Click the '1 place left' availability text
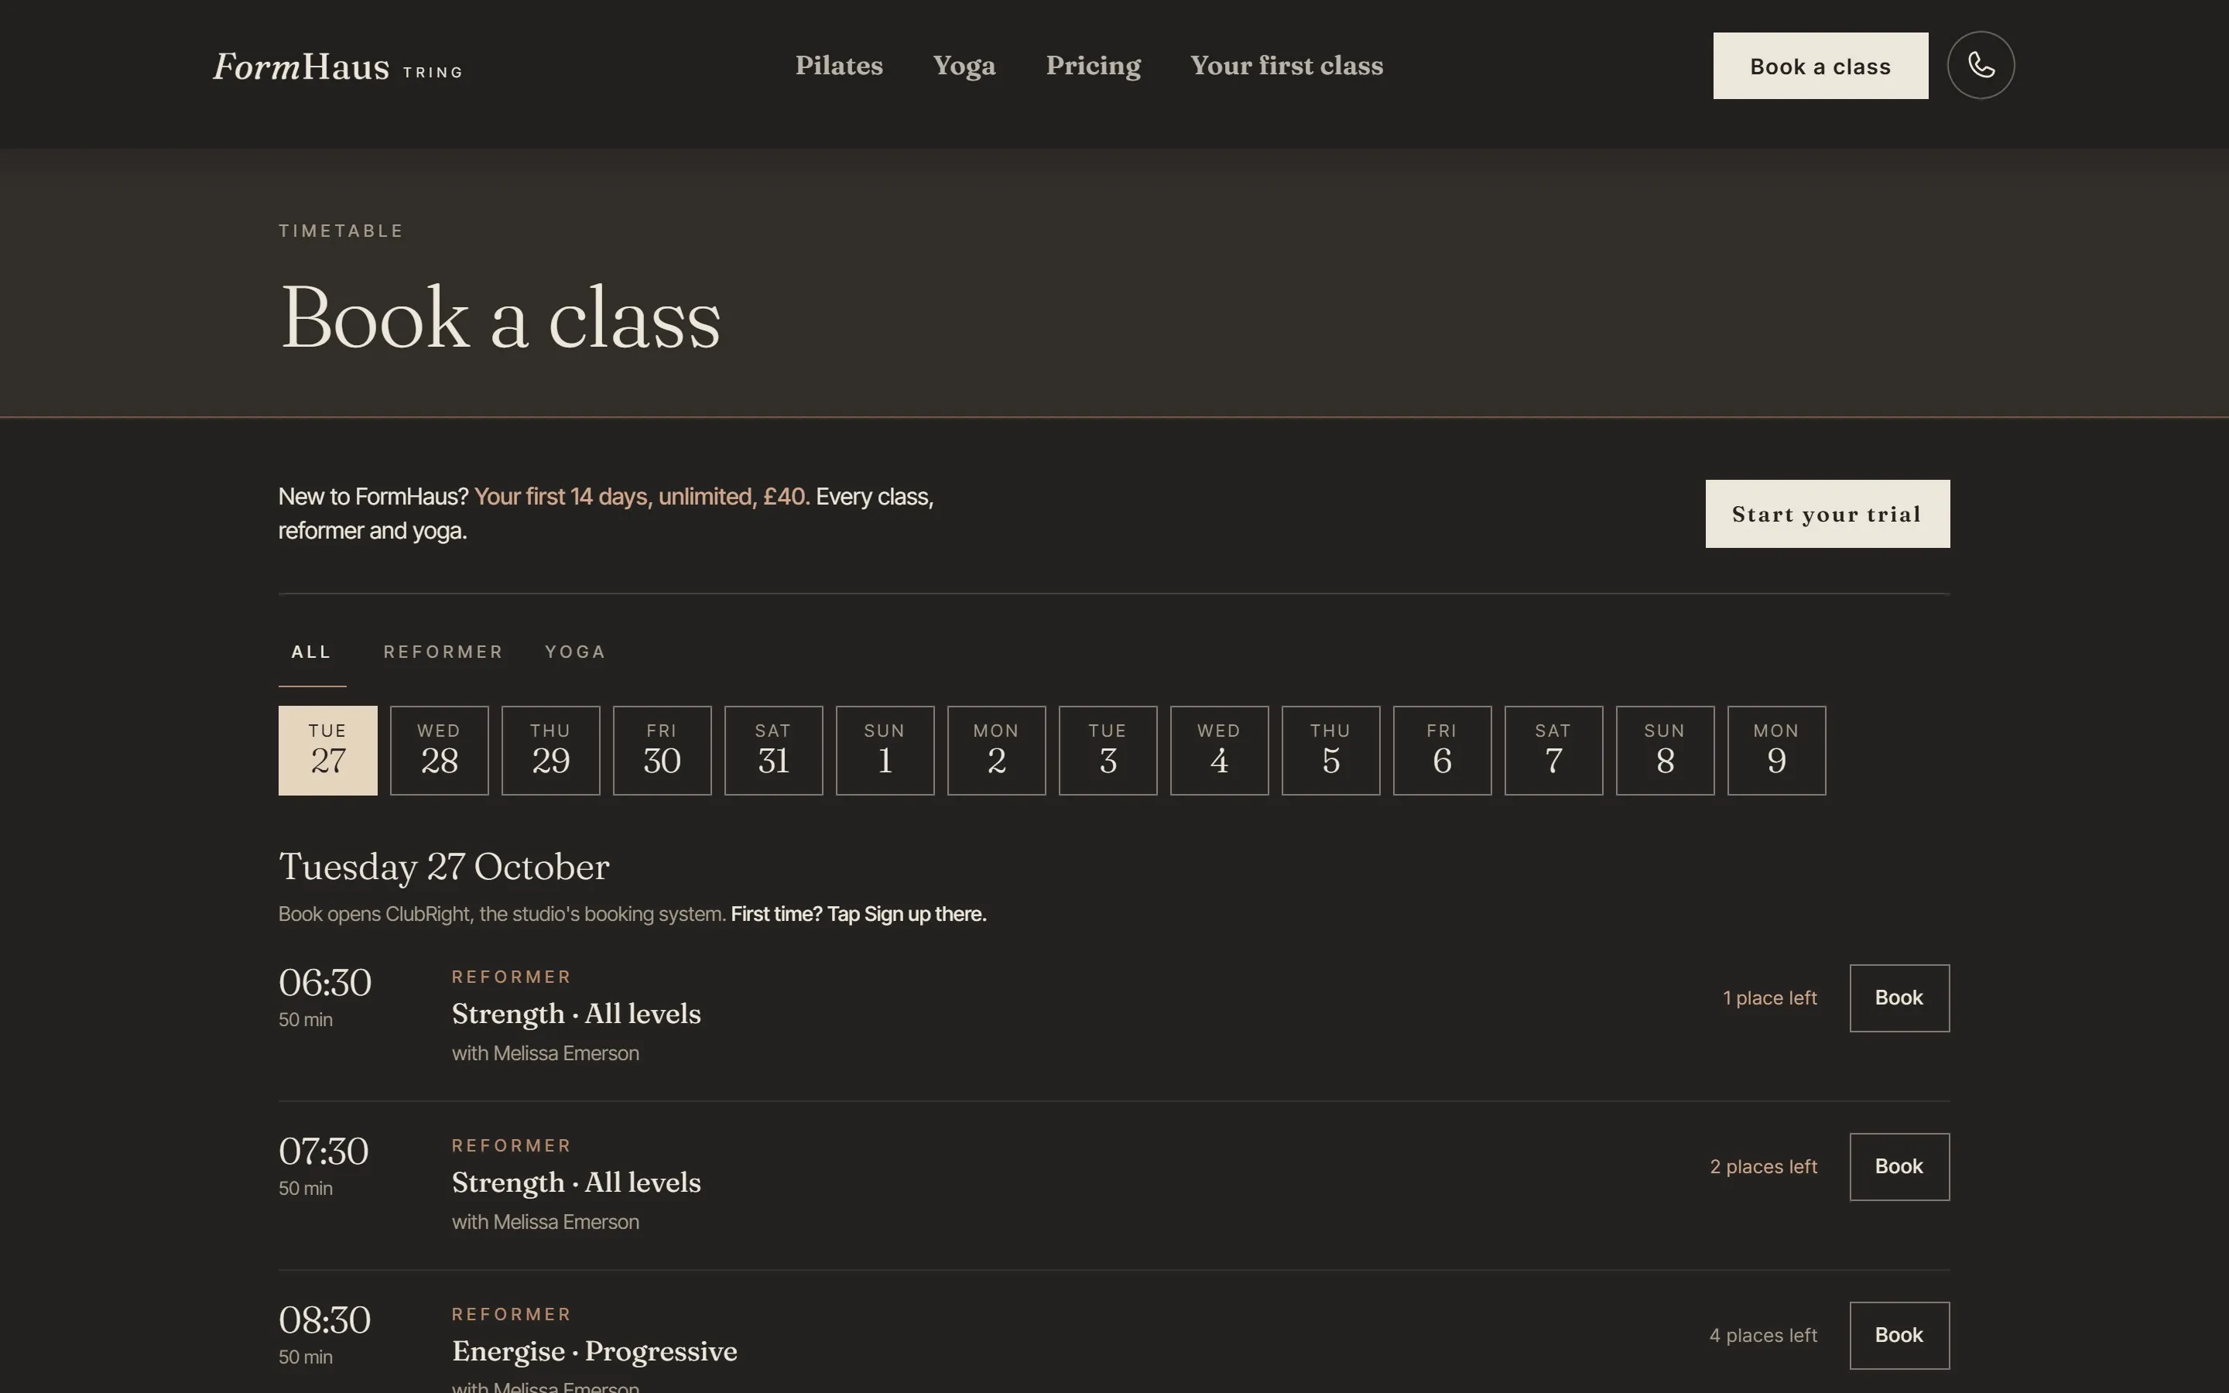 click(1769, 998)
